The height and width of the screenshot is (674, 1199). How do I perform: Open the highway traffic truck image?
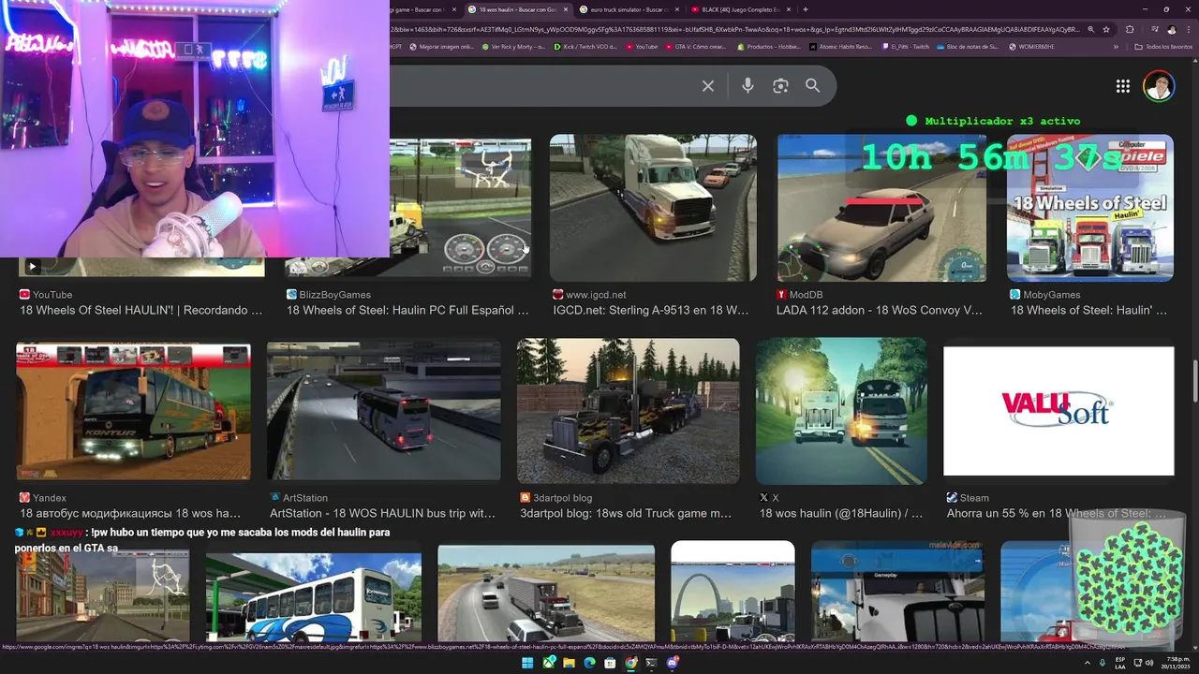546,593
